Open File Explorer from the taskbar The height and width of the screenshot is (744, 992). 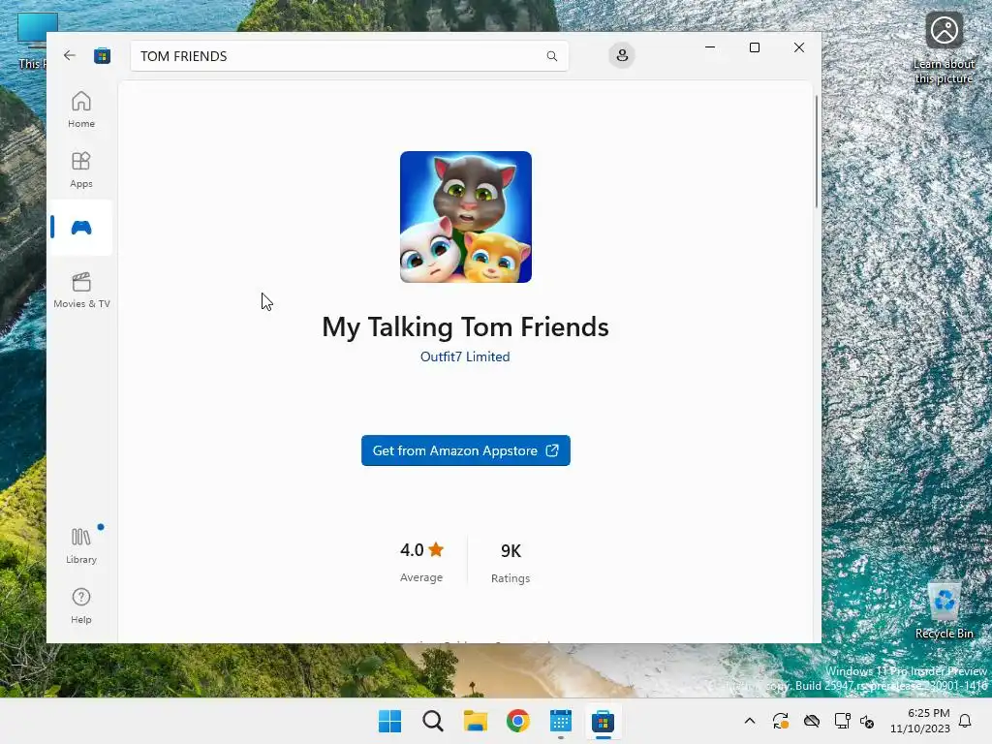[x=475, y=721]
